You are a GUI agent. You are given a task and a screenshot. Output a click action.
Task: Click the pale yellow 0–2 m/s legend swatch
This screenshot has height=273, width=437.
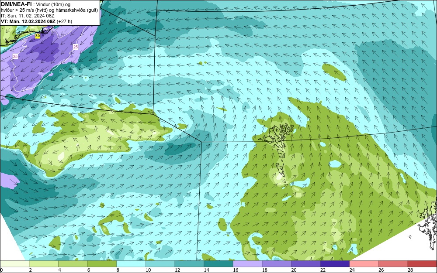[14, 264]
